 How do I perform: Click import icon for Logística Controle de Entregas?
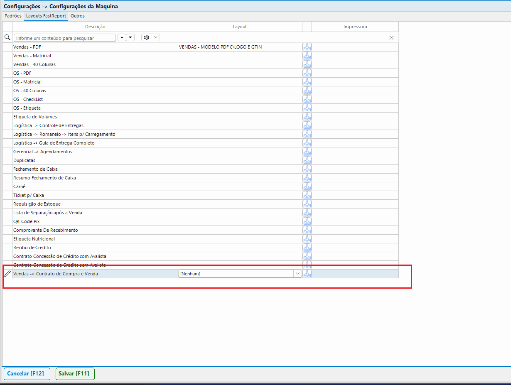[307, 125]
